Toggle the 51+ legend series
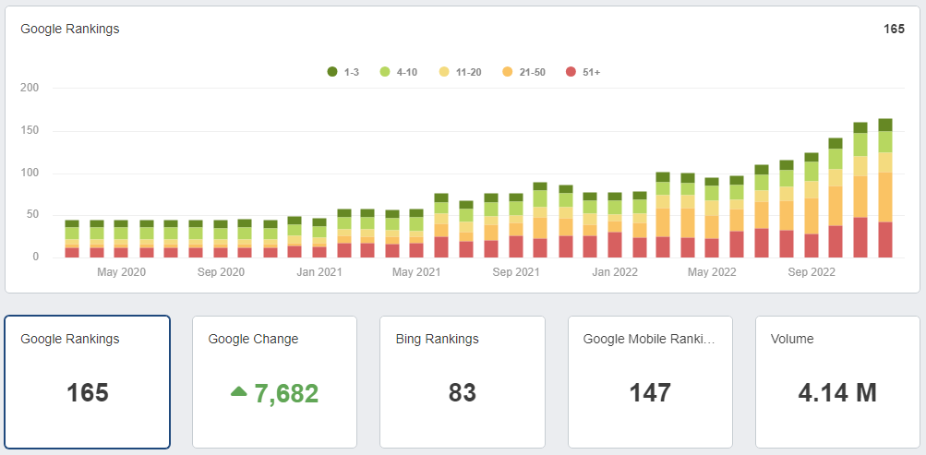Viewport: 926px width, 455px height. click(x=583, y=72)
